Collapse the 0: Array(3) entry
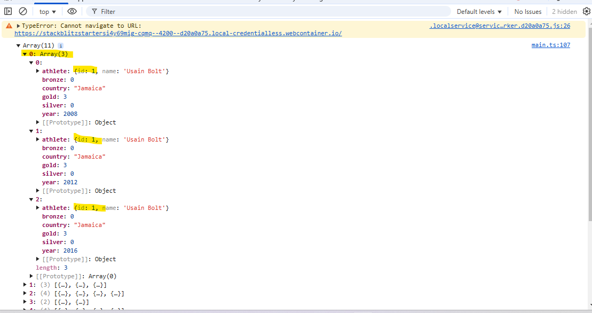This screenshot has height=313, width=592. point(25,54)
